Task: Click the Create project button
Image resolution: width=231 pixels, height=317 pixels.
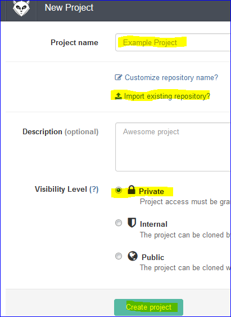Action: pyautogui.click(x=148, y=307)
